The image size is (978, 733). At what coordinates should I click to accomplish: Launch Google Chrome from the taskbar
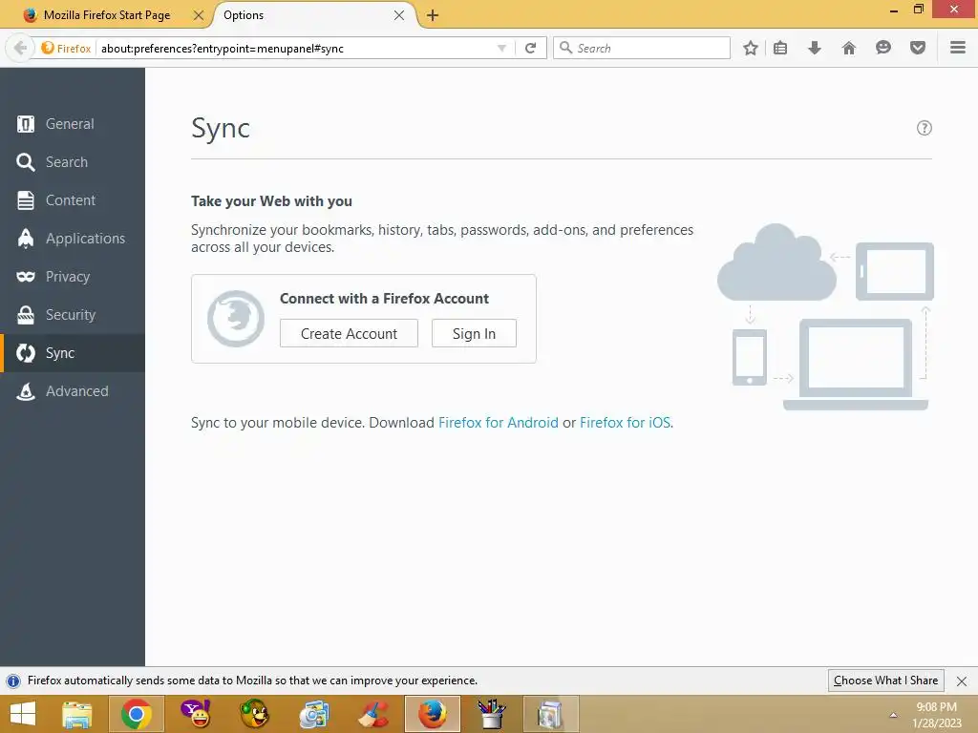tap(137, 714)
